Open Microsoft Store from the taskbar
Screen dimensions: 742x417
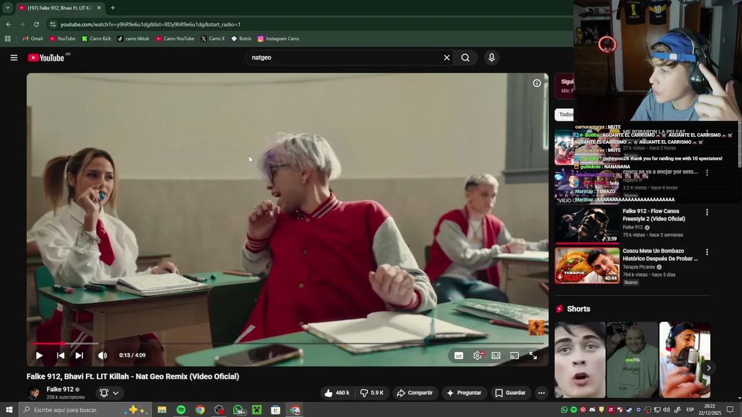tap(276, 410)
